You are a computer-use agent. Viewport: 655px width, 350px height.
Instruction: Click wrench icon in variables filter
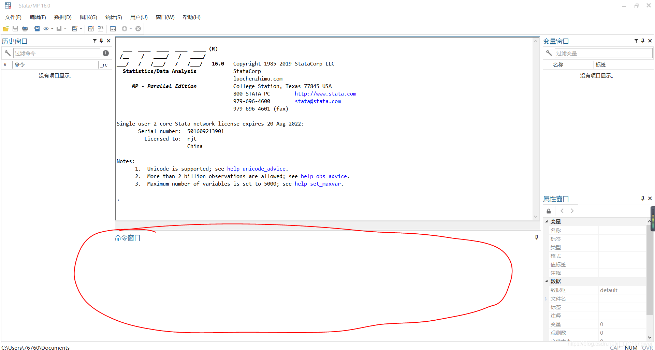549,53
